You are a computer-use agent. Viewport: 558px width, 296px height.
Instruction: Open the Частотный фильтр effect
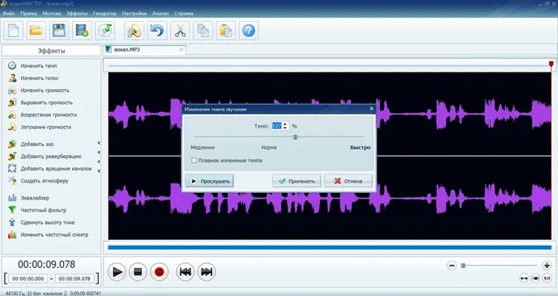click(x=37, y=210)
